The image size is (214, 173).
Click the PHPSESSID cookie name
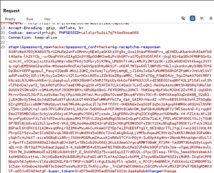(69, 33)
